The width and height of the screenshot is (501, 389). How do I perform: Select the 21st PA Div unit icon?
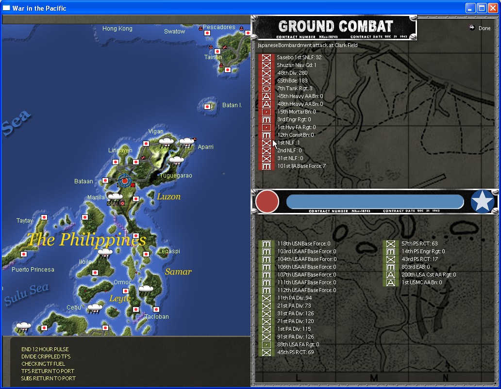(267, 306)
